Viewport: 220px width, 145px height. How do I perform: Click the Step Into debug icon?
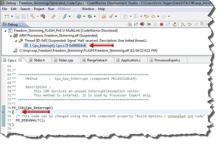pos(183,24)
